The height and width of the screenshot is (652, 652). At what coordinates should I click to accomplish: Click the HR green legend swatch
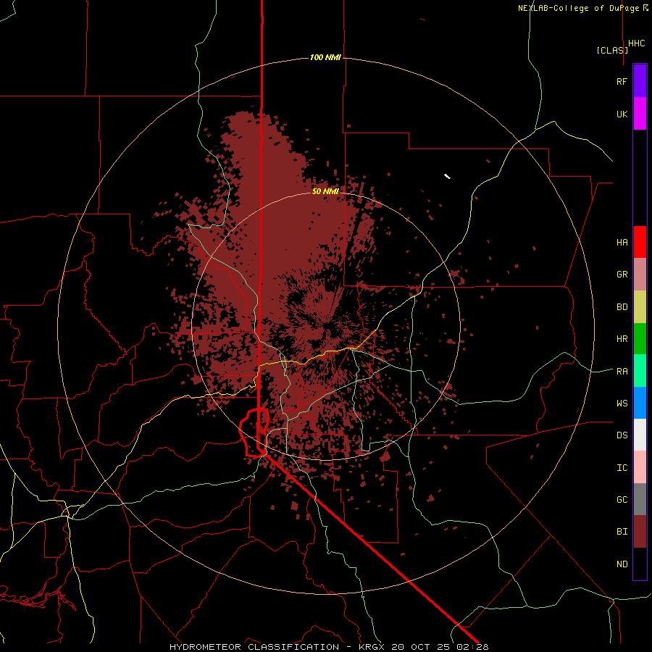[640, 339]
